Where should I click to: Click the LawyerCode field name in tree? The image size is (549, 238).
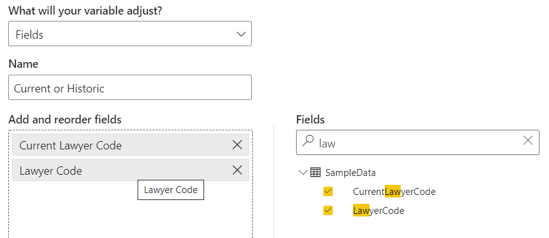pos(378,211)
